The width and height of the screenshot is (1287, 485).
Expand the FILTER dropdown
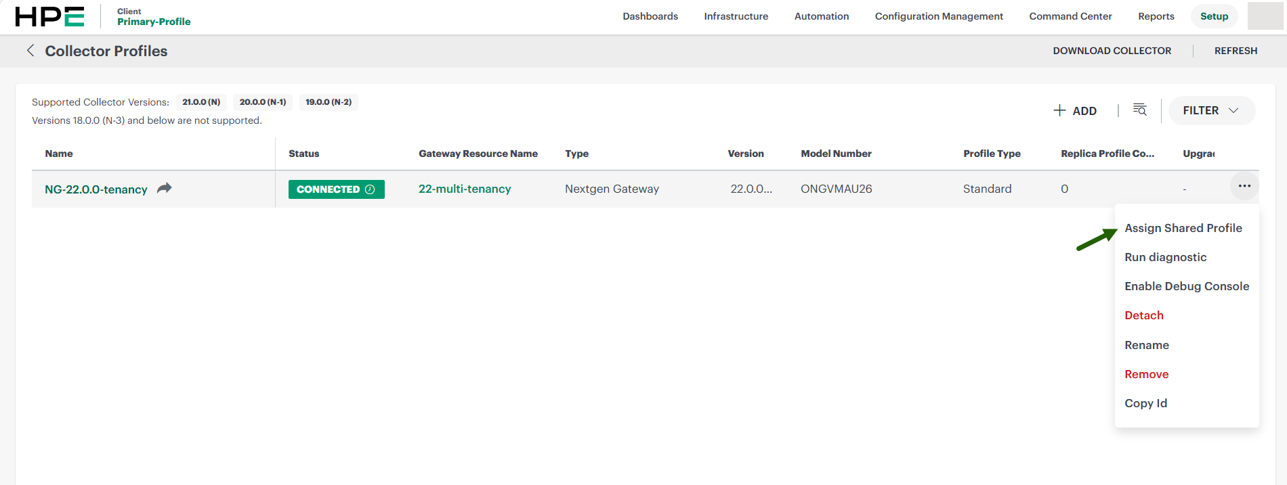[1211, 110]
